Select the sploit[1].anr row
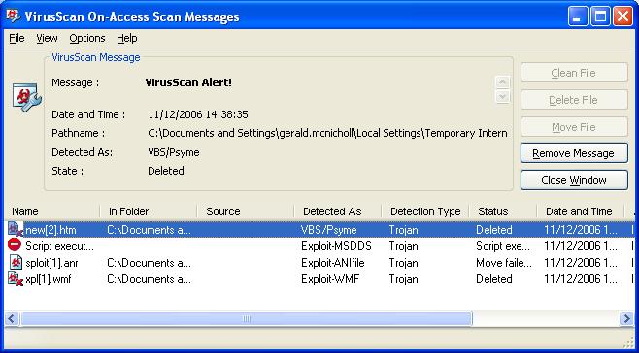This screenshot has width=639, height=353. [x=319, y=263]
